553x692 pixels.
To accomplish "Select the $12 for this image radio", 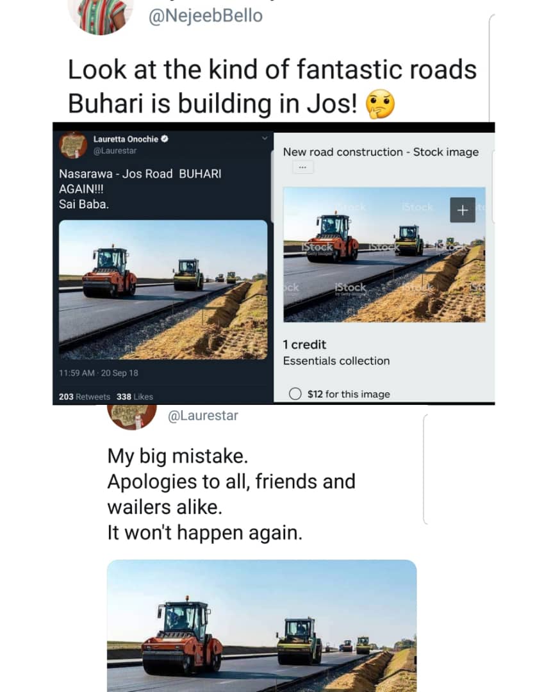I will (x=295, y=393).
